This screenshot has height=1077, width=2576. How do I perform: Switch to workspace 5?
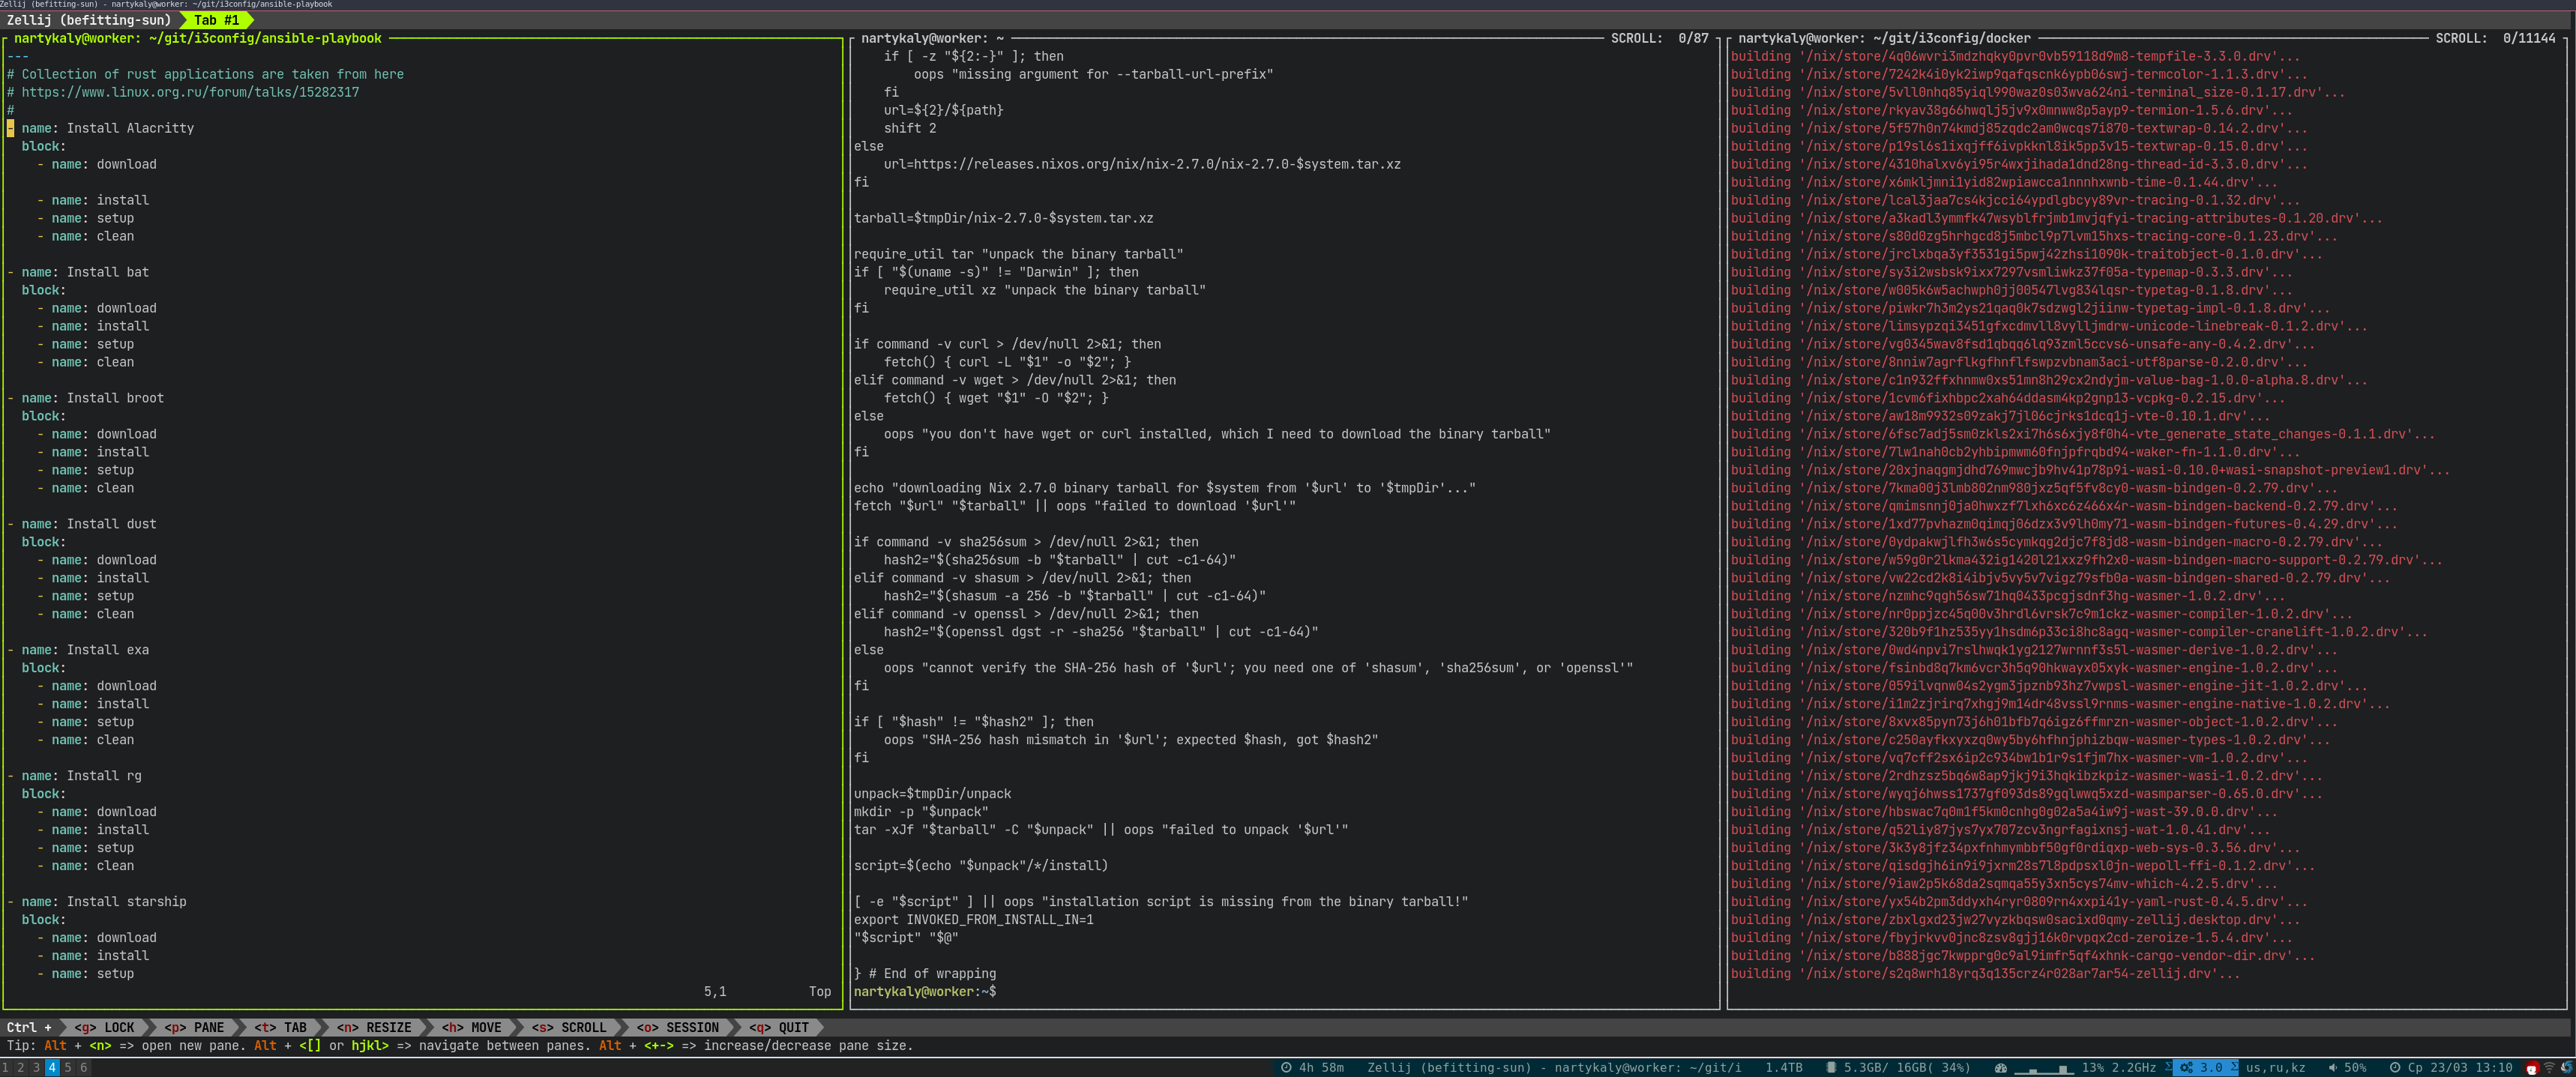click(x=68, y=1068)
